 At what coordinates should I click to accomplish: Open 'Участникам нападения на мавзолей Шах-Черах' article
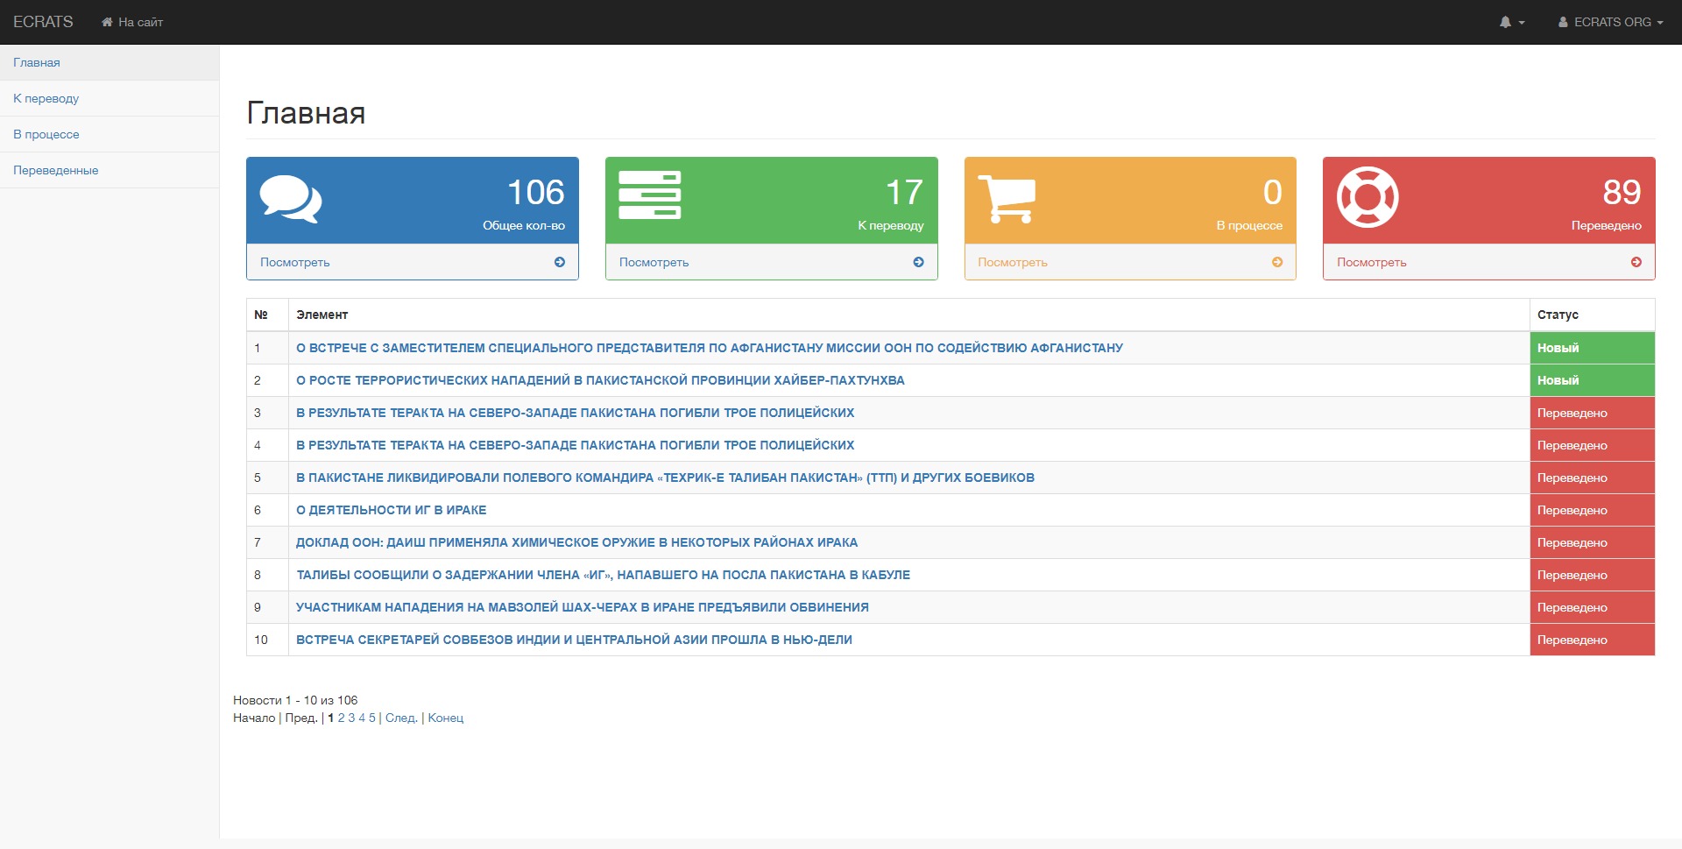(x=583, y=607)
